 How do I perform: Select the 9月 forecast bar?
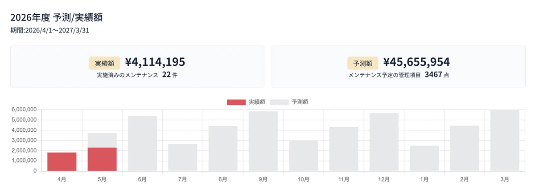tap(263, 141)
